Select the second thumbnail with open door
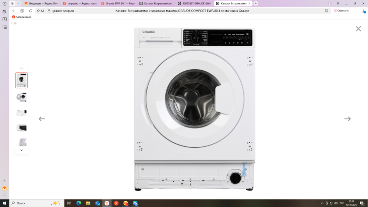Screen dimensions: 368x207 (x=21, y=97)
